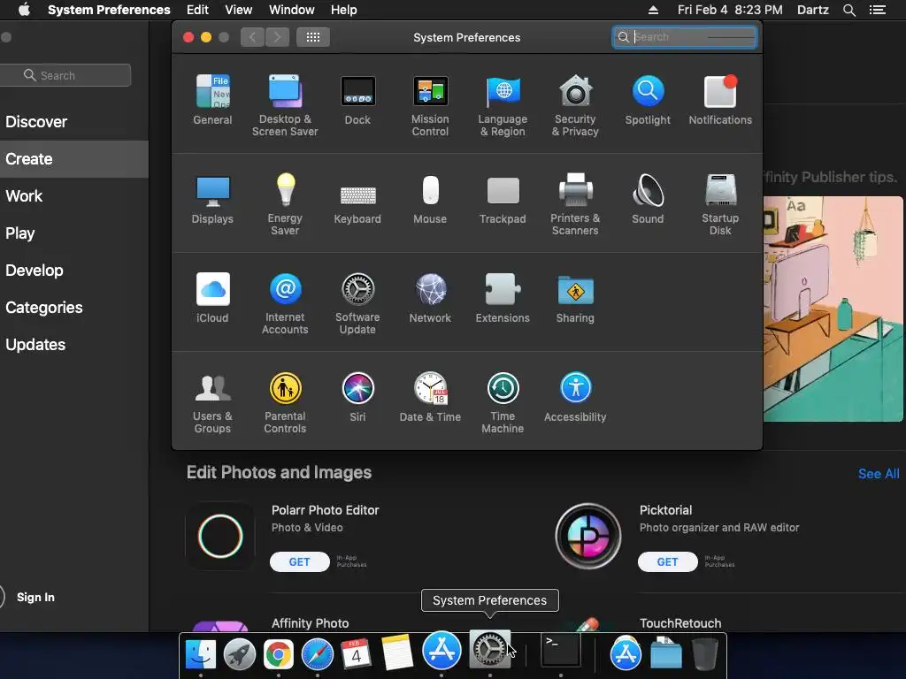Open the Edit menu
Image resolution: width=906 pixels, height=679 pixels.
[197, 10]
